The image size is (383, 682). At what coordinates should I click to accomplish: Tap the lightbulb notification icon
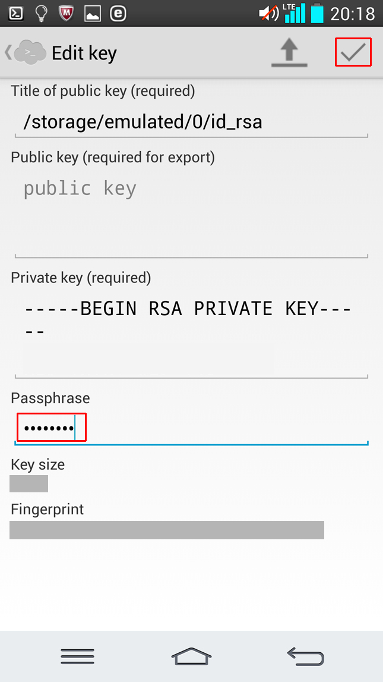coord(41,13)
